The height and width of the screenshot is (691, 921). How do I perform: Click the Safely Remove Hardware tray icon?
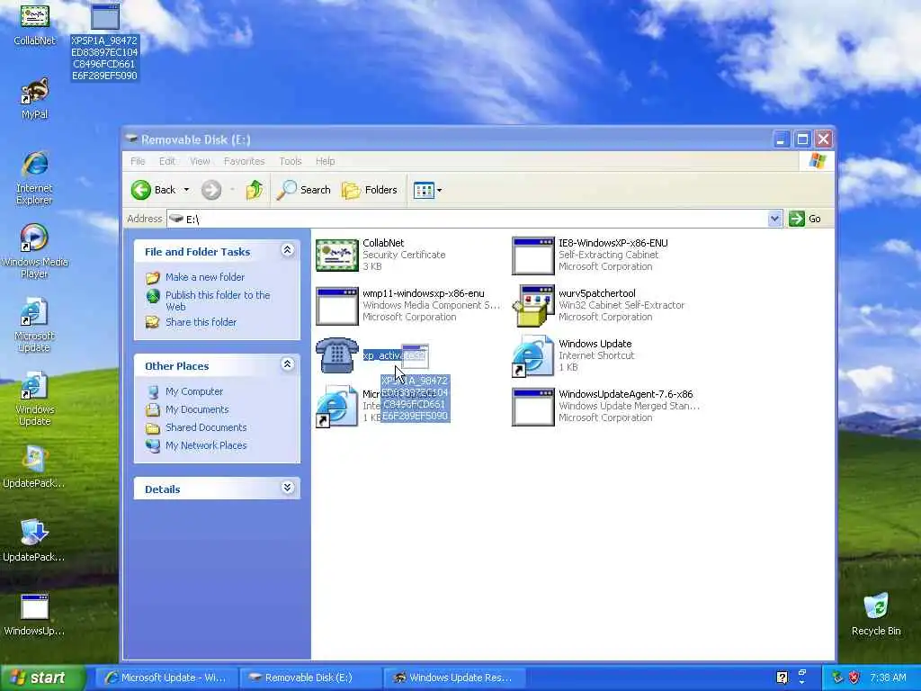click(x=837, y=678)
